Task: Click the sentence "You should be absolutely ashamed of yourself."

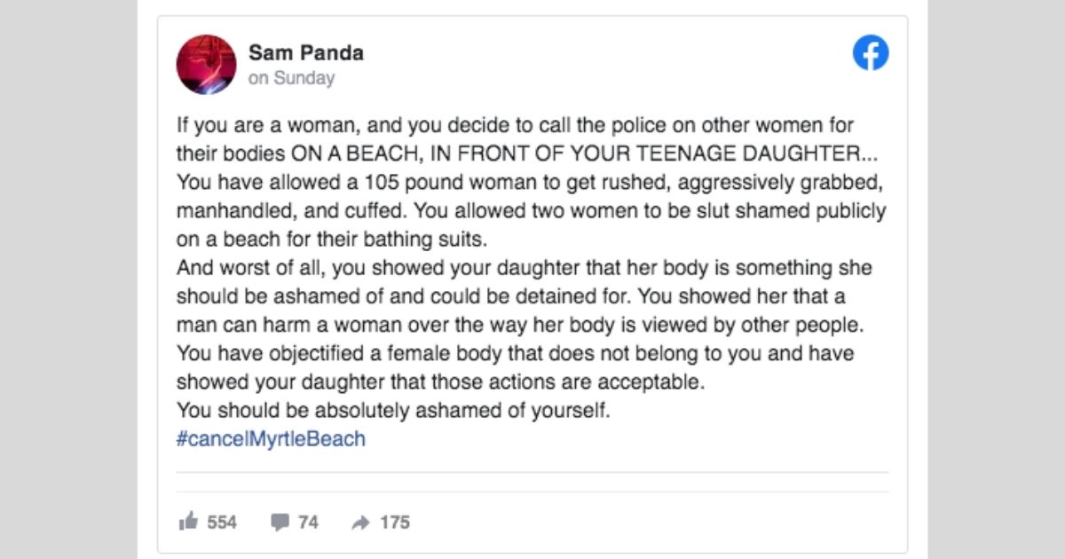Action: (x=394, y=411)
